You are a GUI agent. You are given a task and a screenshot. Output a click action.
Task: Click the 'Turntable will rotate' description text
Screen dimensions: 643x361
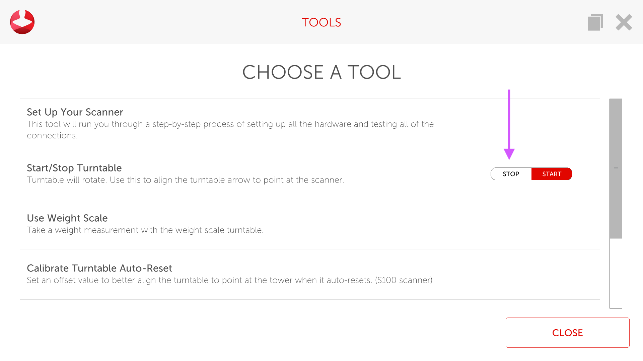(x=185, y=180)
